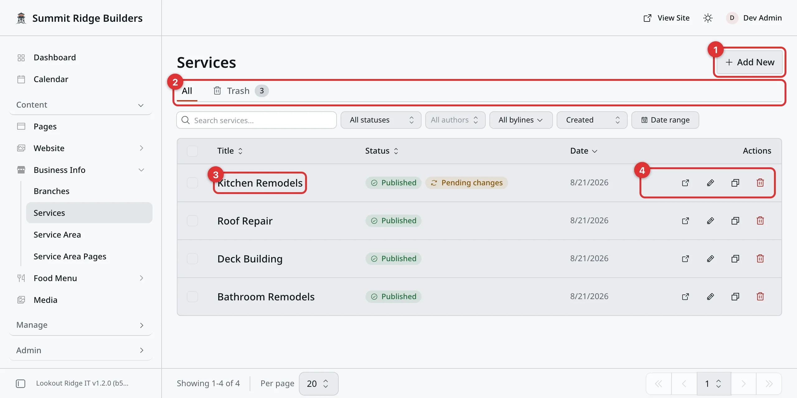Open the Created sort dropdown
Viewport: 797px width, 398px height.
tap(592, 120)
